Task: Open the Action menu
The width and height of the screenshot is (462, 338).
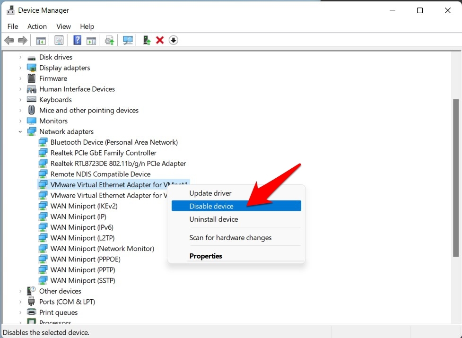Action: [37, 26]
